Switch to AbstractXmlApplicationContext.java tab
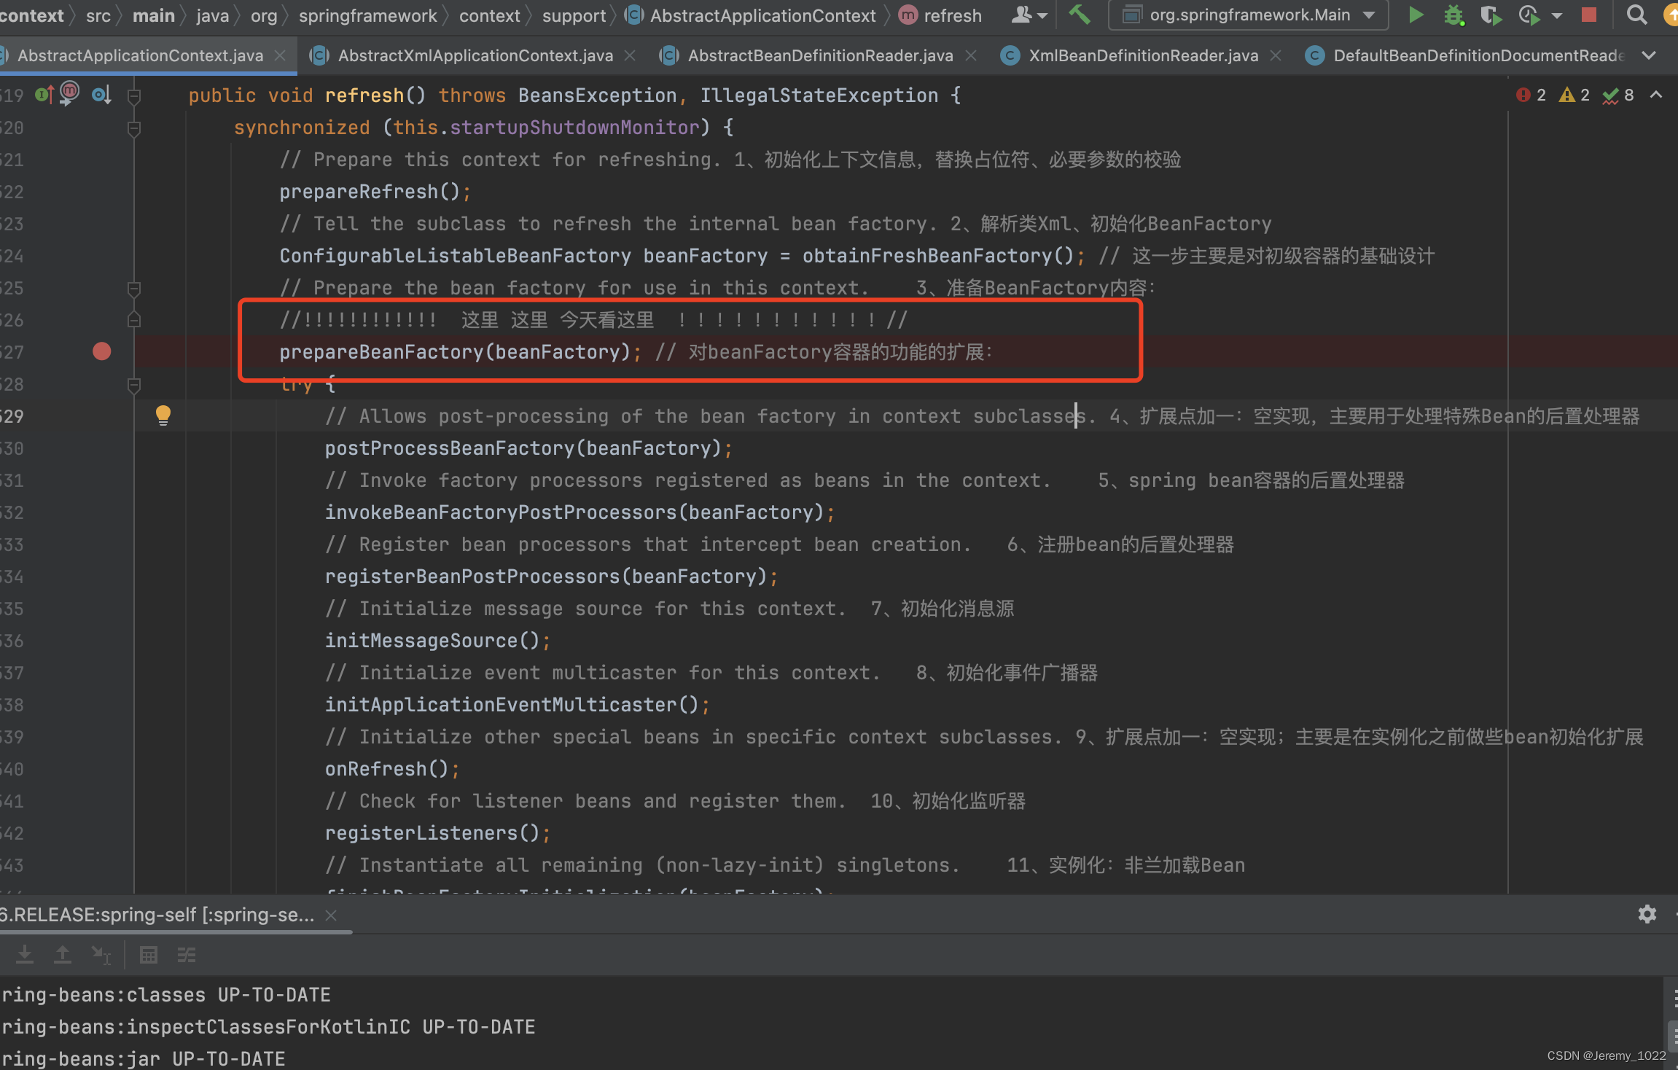 click(475, 55)
